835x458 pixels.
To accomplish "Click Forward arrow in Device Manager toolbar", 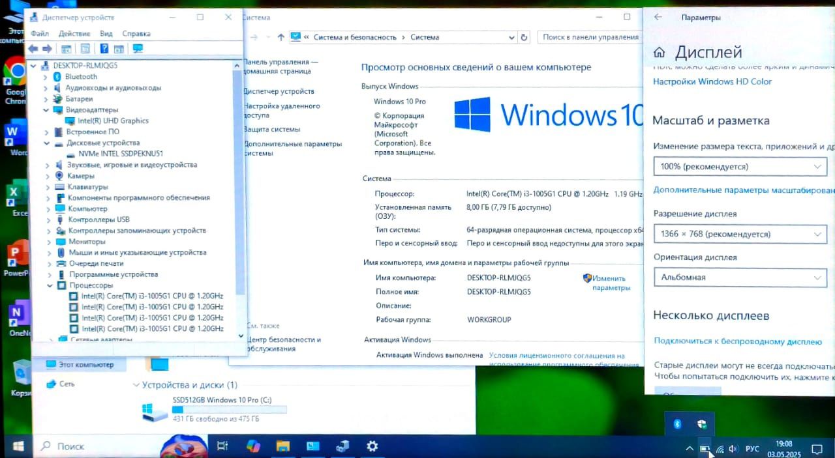I will click(x=47, y=48).
